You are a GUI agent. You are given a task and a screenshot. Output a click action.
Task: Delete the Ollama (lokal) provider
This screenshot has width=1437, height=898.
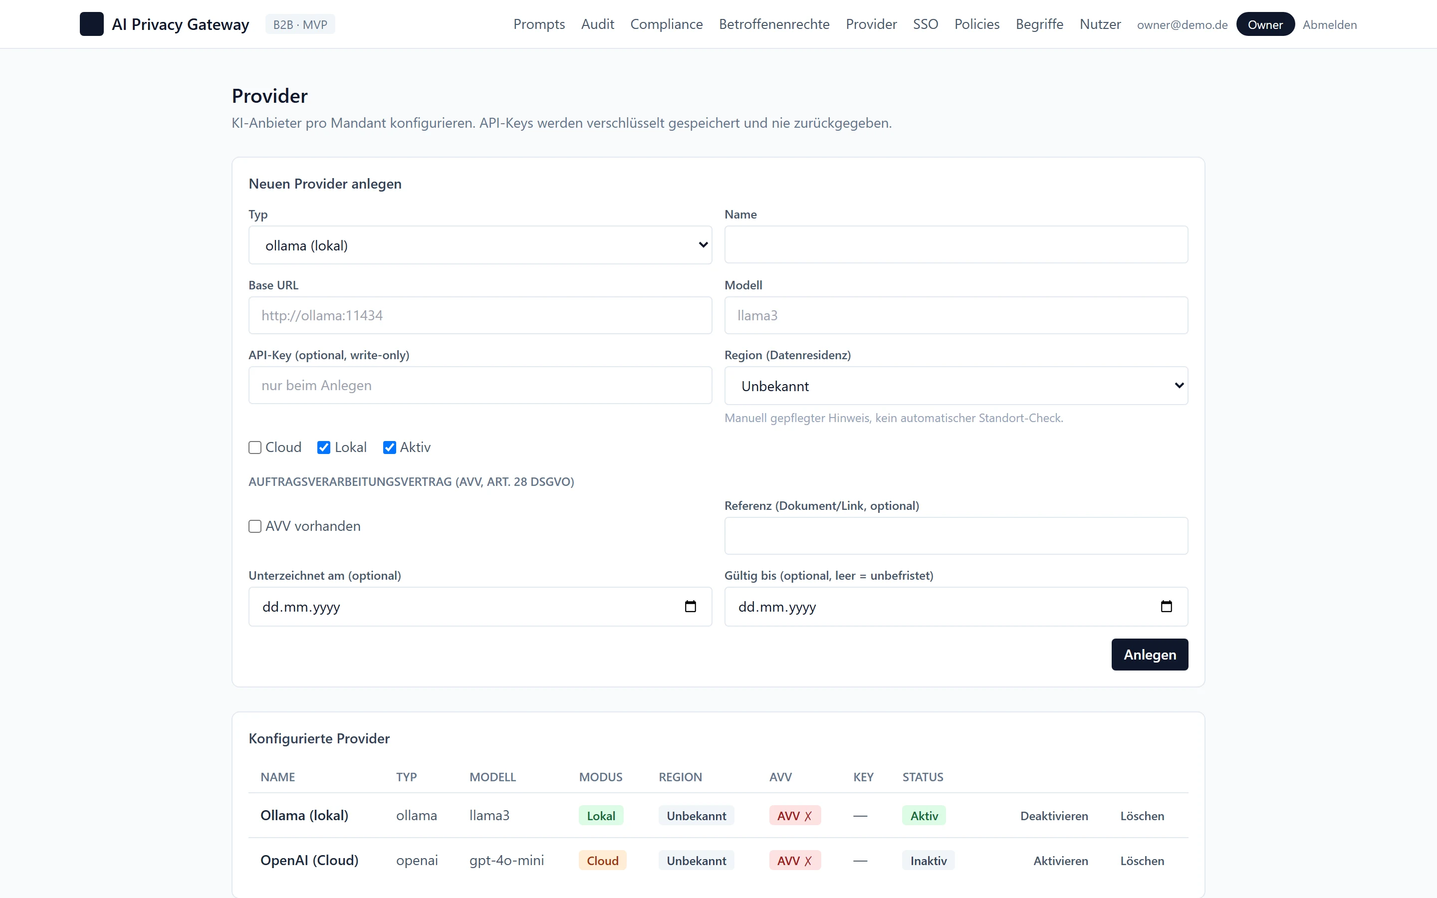click(x=1142, y=816)
